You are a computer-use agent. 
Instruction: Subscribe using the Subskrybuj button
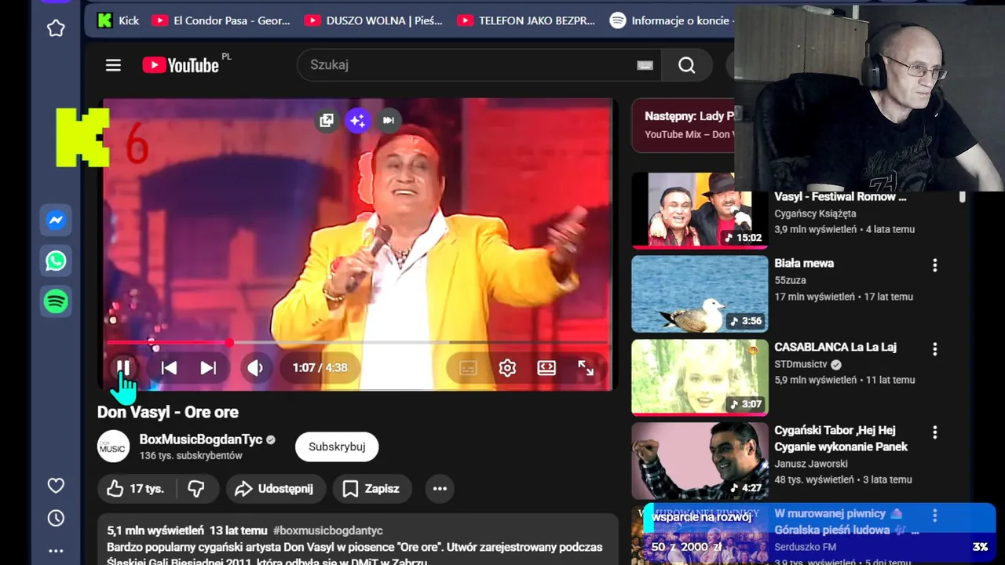coord(337,447)
